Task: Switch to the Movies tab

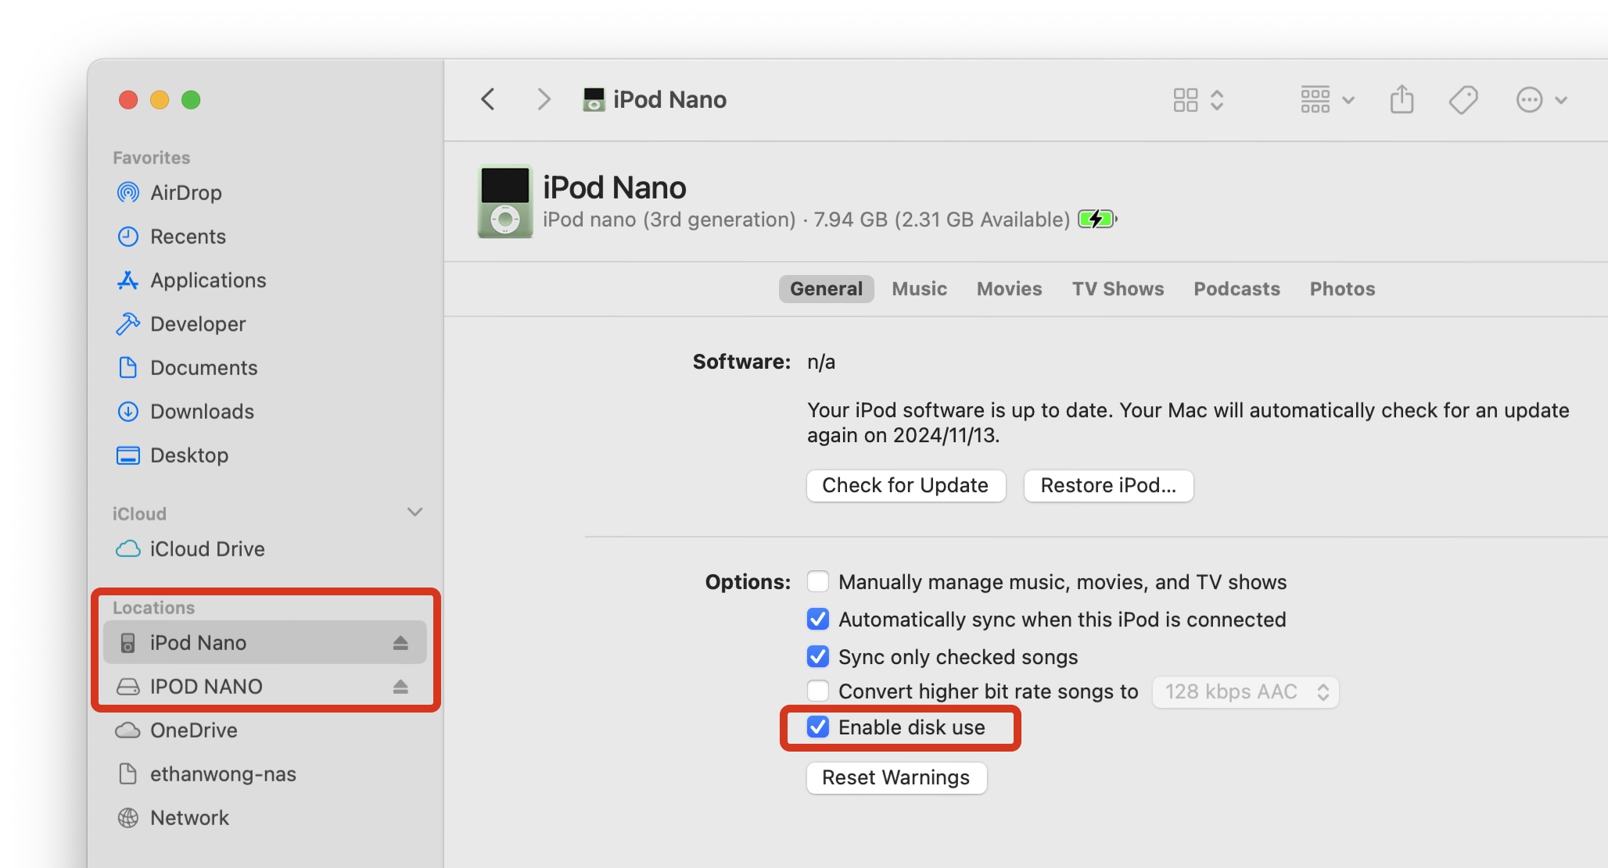Action: (x=1009, y=288)
